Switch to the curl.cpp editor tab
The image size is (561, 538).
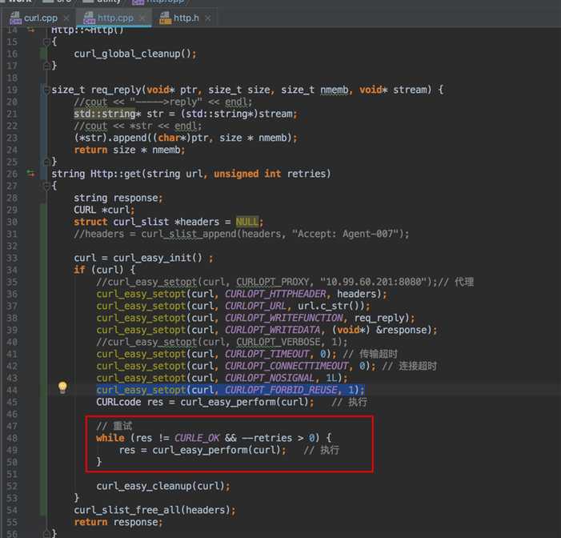click(x=41, y=18)
